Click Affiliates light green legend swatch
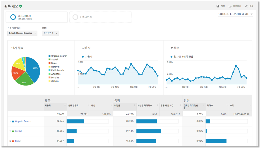 pos(49,74)
